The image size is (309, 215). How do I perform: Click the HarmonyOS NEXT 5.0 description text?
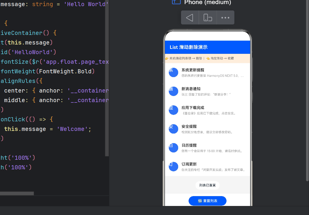(x=213, y=76)
